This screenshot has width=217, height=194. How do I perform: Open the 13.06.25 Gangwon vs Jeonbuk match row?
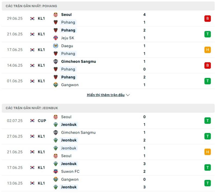[108, 183]
